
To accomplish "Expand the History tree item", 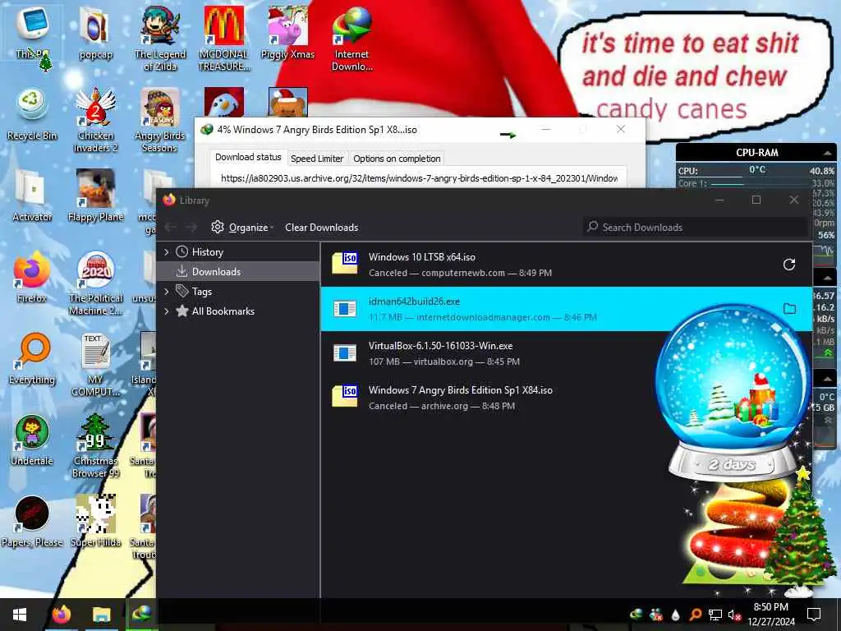I will [x=166, y=251].
